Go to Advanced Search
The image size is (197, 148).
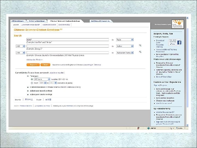49,25
